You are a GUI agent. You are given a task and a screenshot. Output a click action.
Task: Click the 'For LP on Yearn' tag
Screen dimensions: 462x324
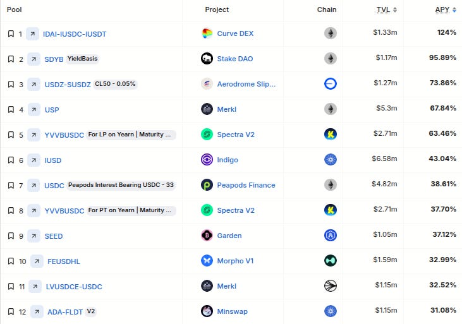click(131, 135)
